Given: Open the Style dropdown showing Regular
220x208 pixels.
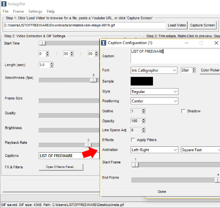Looking at the screenshot, I should coord(154,92).
